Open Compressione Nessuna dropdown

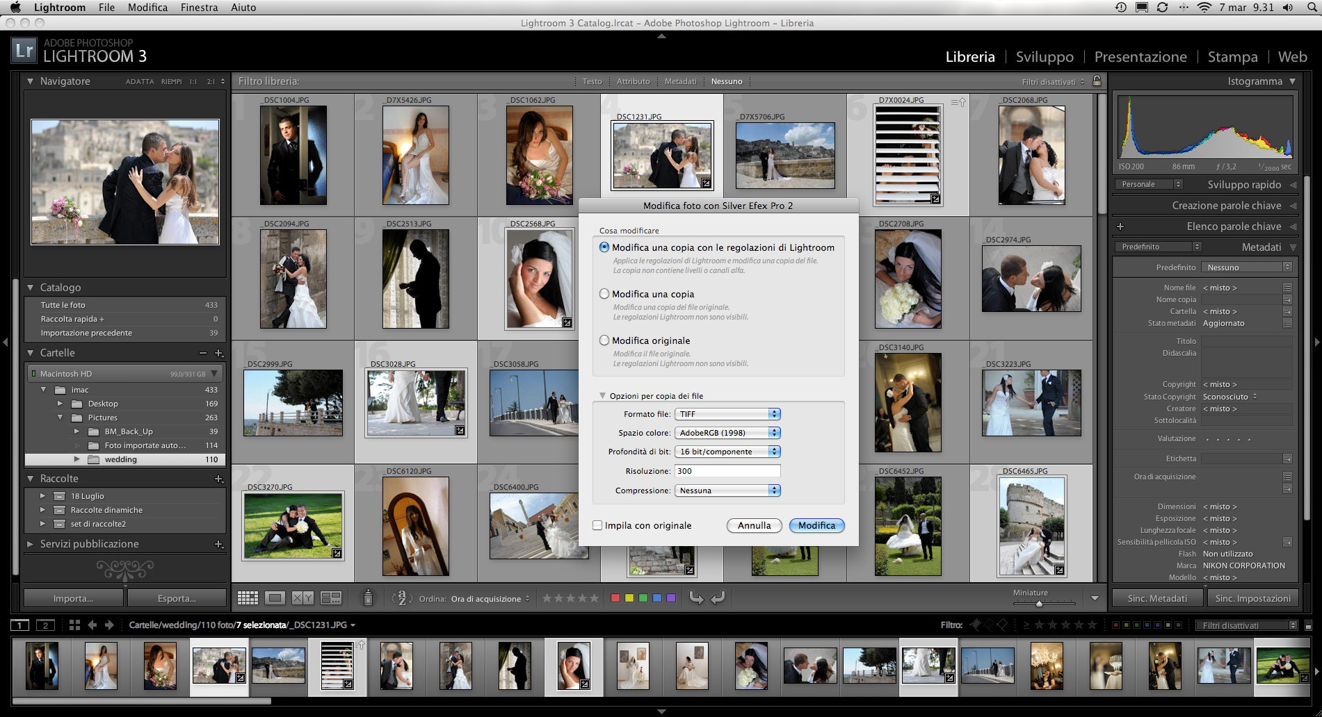click(x=727, y=491)
